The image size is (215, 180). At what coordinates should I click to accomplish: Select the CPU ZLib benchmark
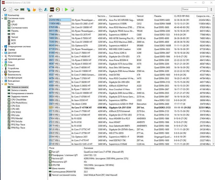click(x=15, y=106)
